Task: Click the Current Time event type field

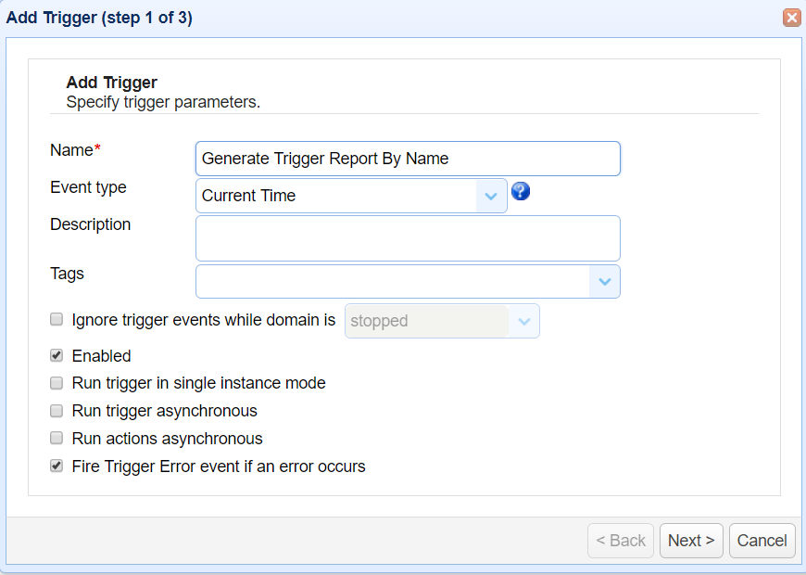Action: coord(336,196)
